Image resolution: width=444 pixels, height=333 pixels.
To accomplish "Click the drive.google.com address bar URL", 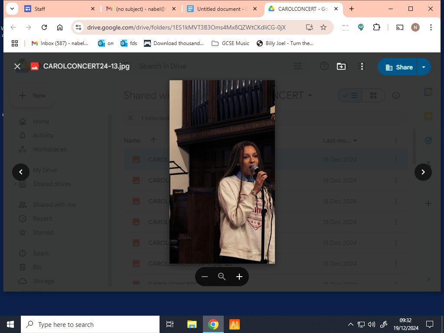I will click(186, 27).
